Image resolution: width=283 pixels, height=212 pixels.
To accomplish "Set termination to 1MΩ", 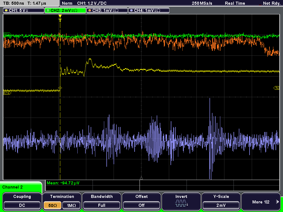I will pos(71,205).
